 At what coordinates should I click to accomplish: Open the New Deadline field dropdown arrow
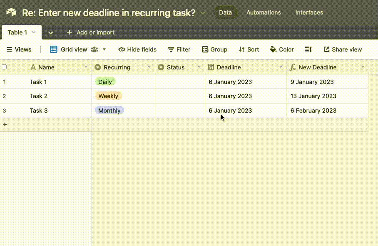click(363, 67)
